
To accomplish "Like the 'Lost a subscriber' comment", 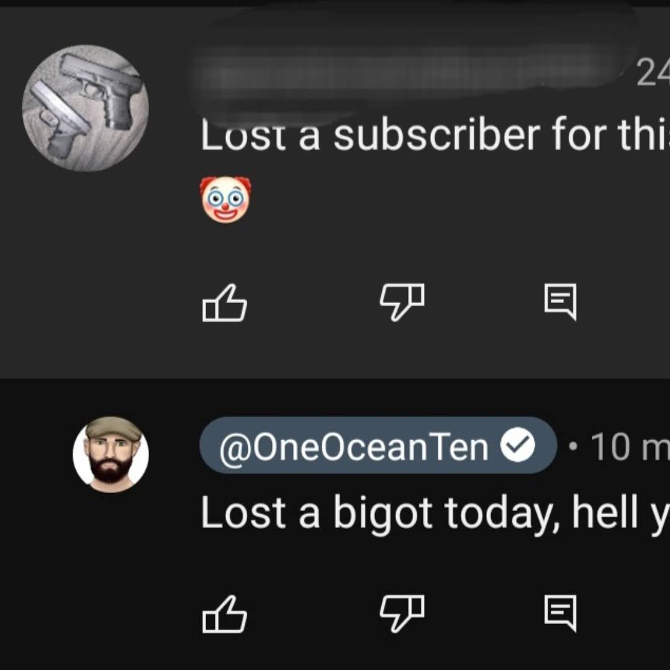I will coord(224,302).
